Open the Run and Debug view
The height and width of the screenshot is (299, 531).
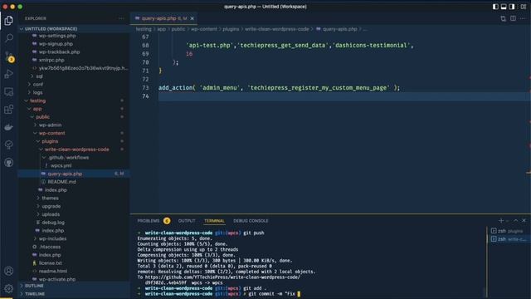point(9,74)
